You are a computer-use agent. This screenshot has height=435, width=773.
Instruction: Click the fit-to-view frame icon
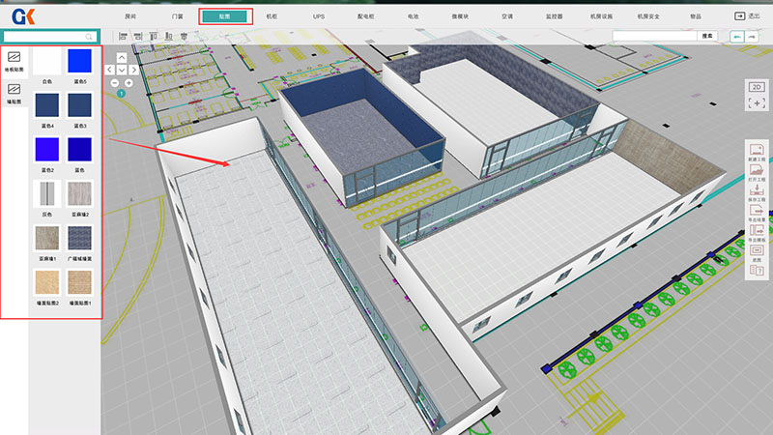(x=758, y=102)
